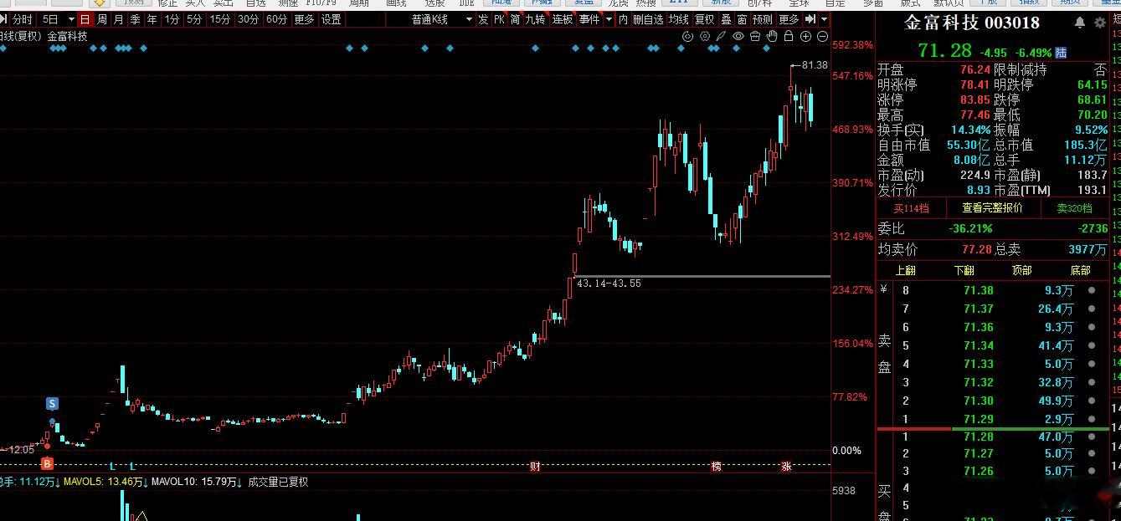Screen dimensions: 1121x521
Task: Click the 发 toolbar button
Action: tap(484, 19)
